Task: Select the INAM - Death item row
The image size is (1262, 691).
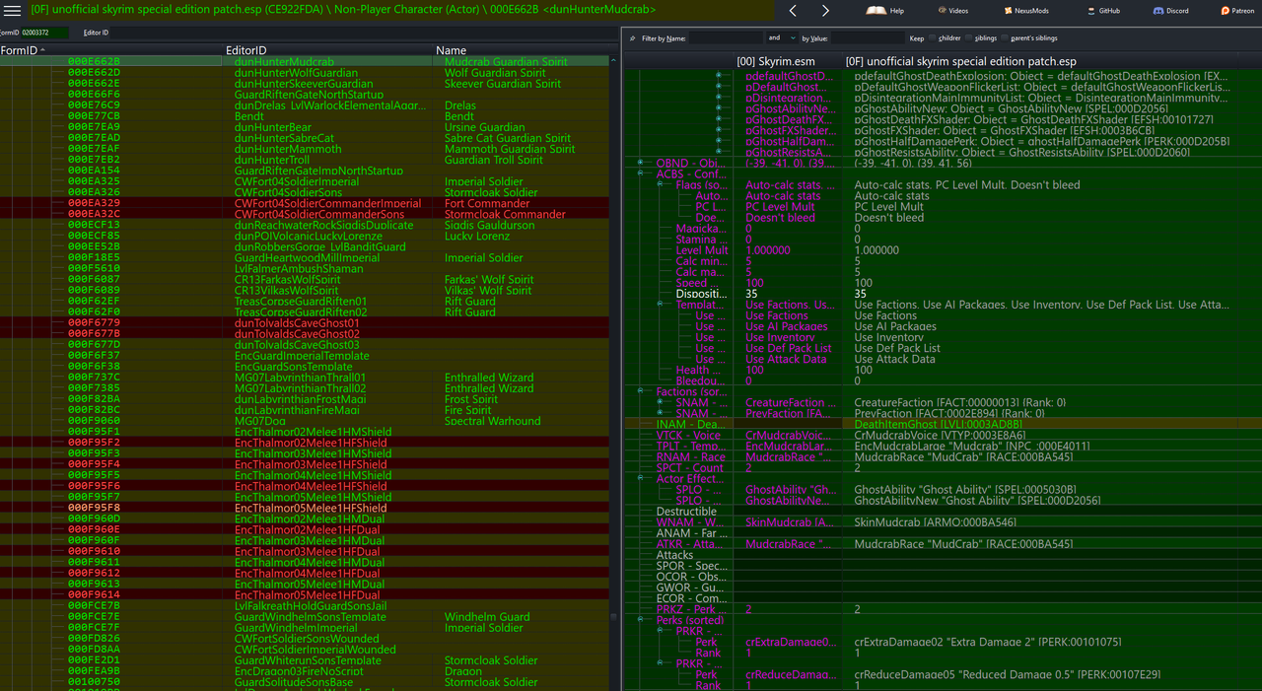Action: [944, 424]
